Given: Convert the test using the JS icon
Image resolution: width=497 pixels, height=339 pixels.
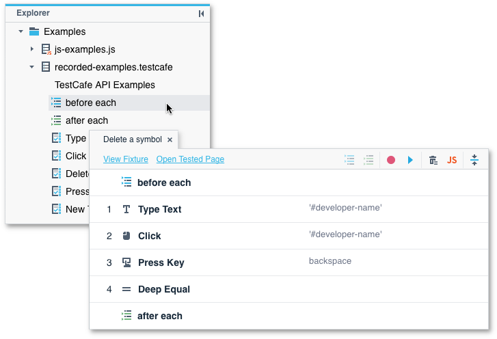Looking at the screenshot, I should click(452, 160).
